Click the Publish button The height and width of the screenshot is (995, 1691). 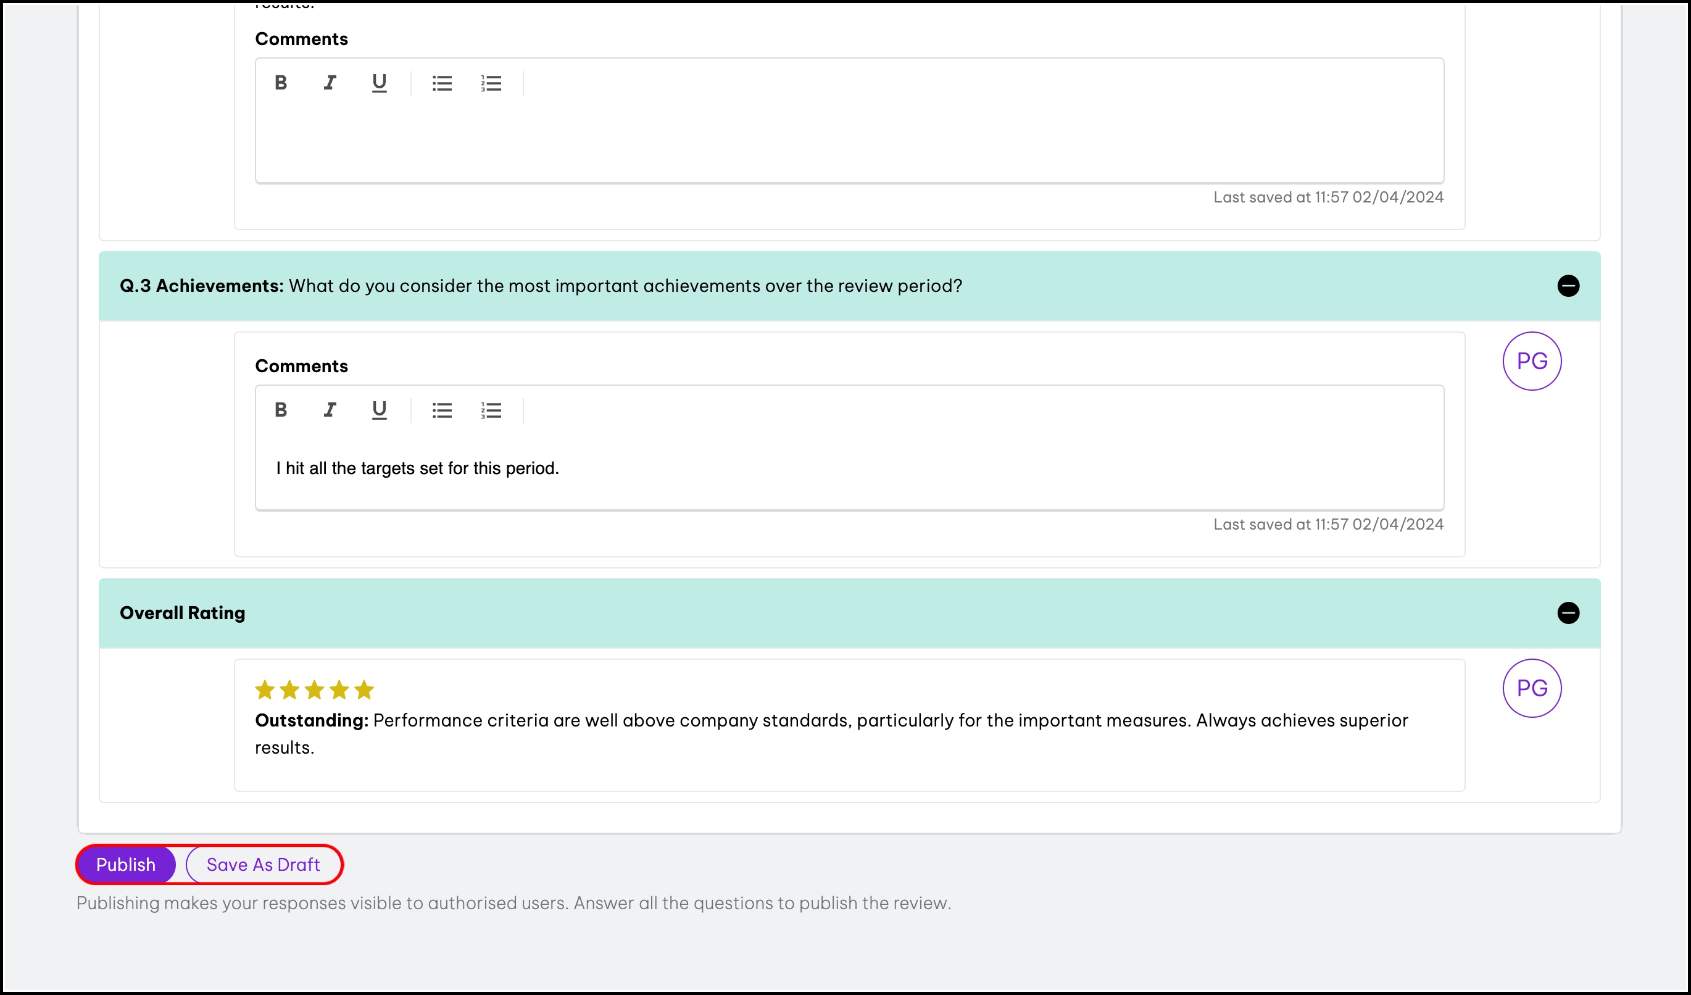[126, 864]
